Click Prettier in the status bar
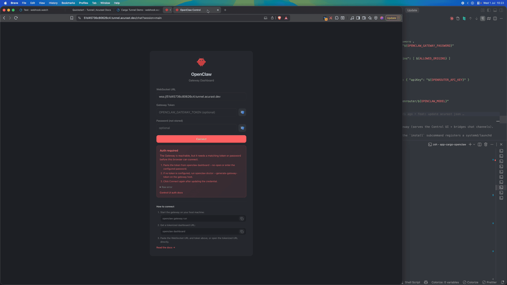This screenshot has height=285, width=507. click(490, 282)
